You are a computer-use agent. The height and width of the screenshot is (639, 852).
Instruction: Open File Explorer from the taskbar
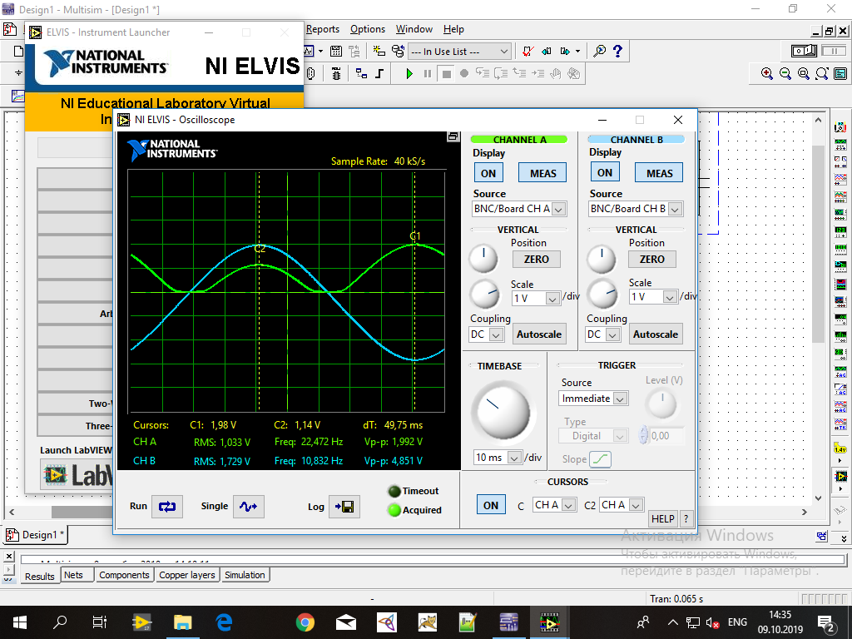183,622
